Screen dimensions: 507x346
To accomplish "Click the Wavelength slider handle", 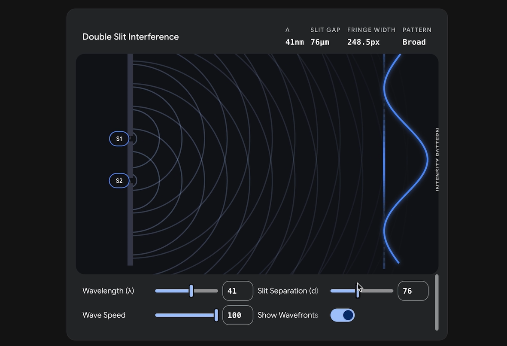I will [191, 291].
